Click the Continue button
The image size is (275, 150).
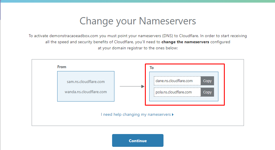138,140
